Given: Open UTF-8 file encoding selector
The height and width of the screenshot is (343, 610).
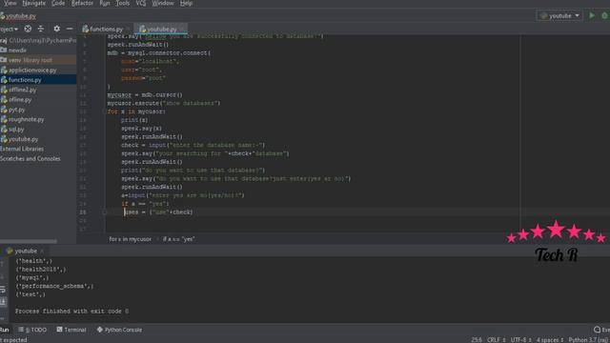Looking at the screenshot, I should click(x=521, y=340).
